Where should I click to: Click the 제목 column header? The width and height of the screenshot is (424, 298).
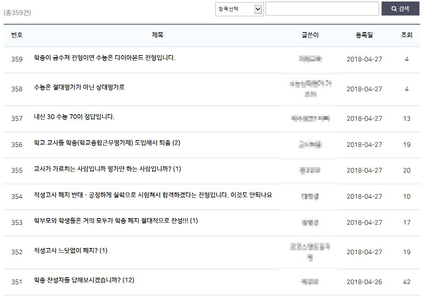point(157,35)
